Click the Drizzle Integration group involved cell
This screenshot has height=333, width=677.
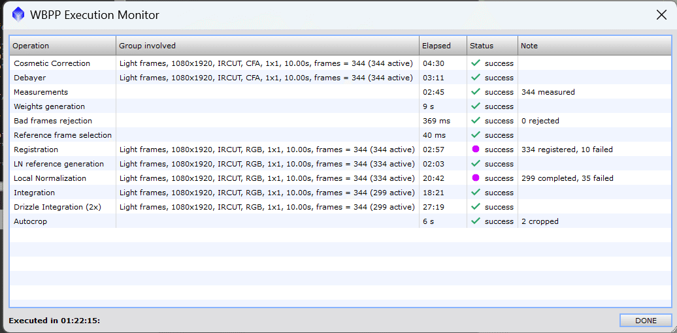[267, 207]
